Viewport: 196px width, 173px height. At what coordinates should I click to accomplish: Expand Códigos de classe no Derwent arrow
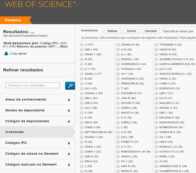pos(69,154)
